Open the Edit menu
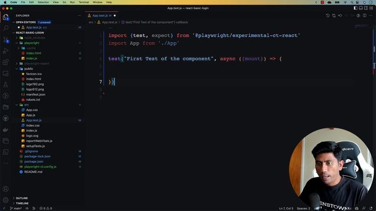 coord(31,2)
